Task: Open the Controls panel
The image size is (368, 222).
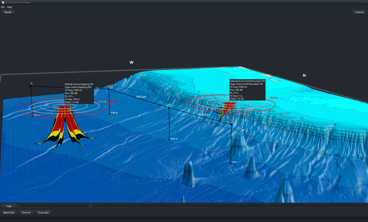Action: 359,12
